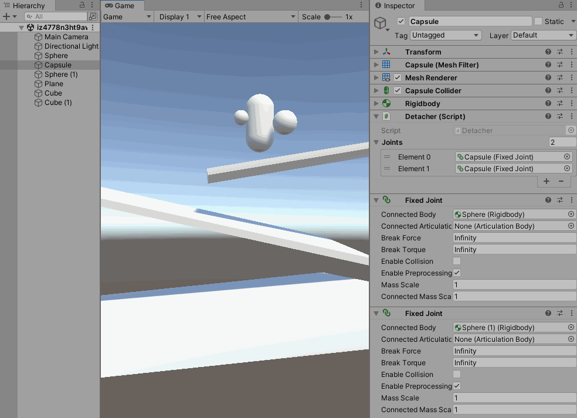
Task: Enable Collision on the first Fixed Joint
Action: point(456,261)
